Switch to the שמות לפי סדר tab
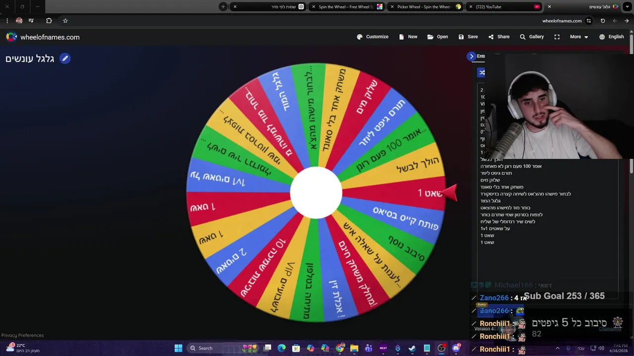The width and height of the screenshot is (634, 356). click(x=269, y=7)
